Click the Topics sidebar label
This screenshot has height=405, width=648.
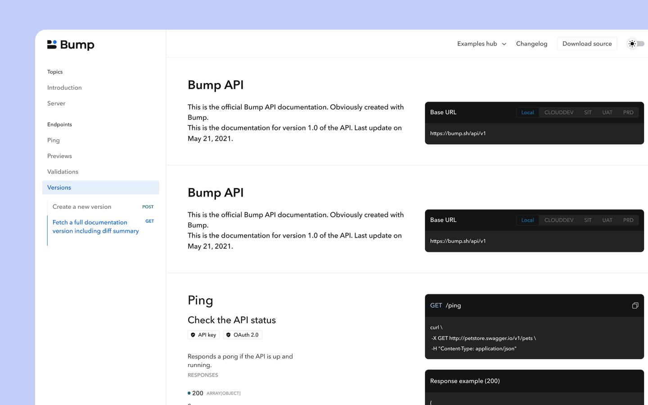click(x=55, y=72)
